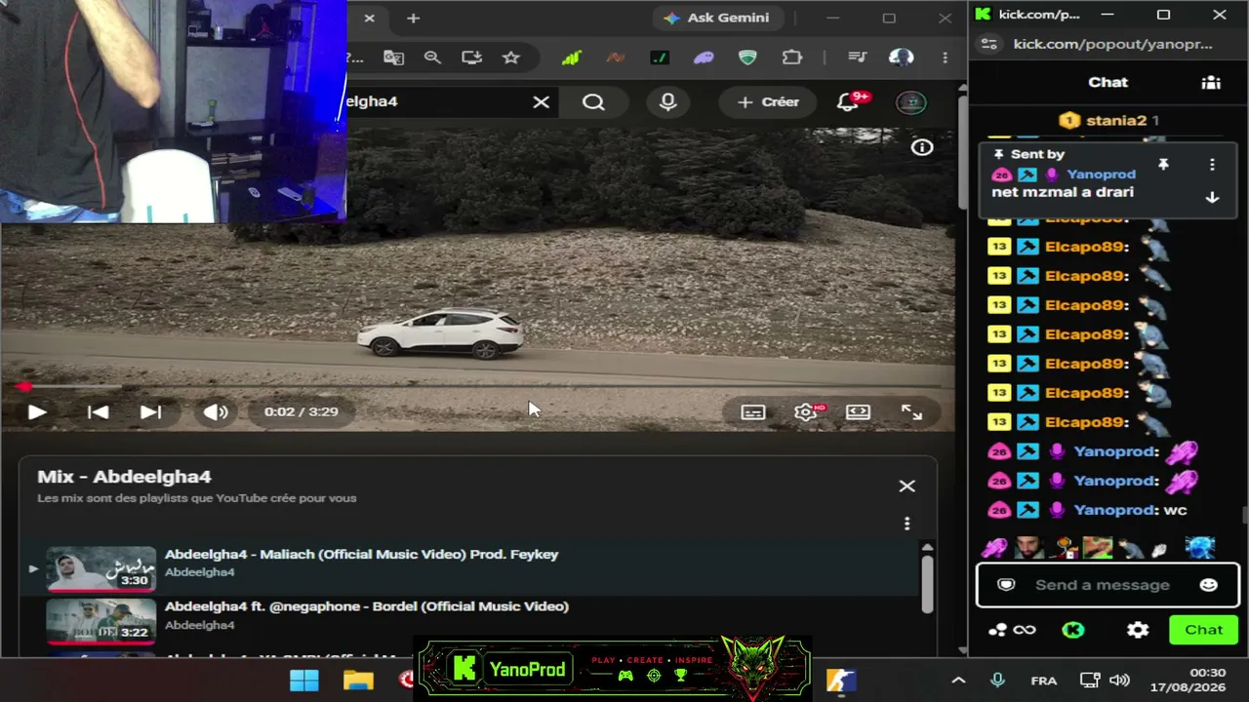Close the current YouTube browser tab
The height and width of the screenshot is (702, 1249).
point(369,18)
